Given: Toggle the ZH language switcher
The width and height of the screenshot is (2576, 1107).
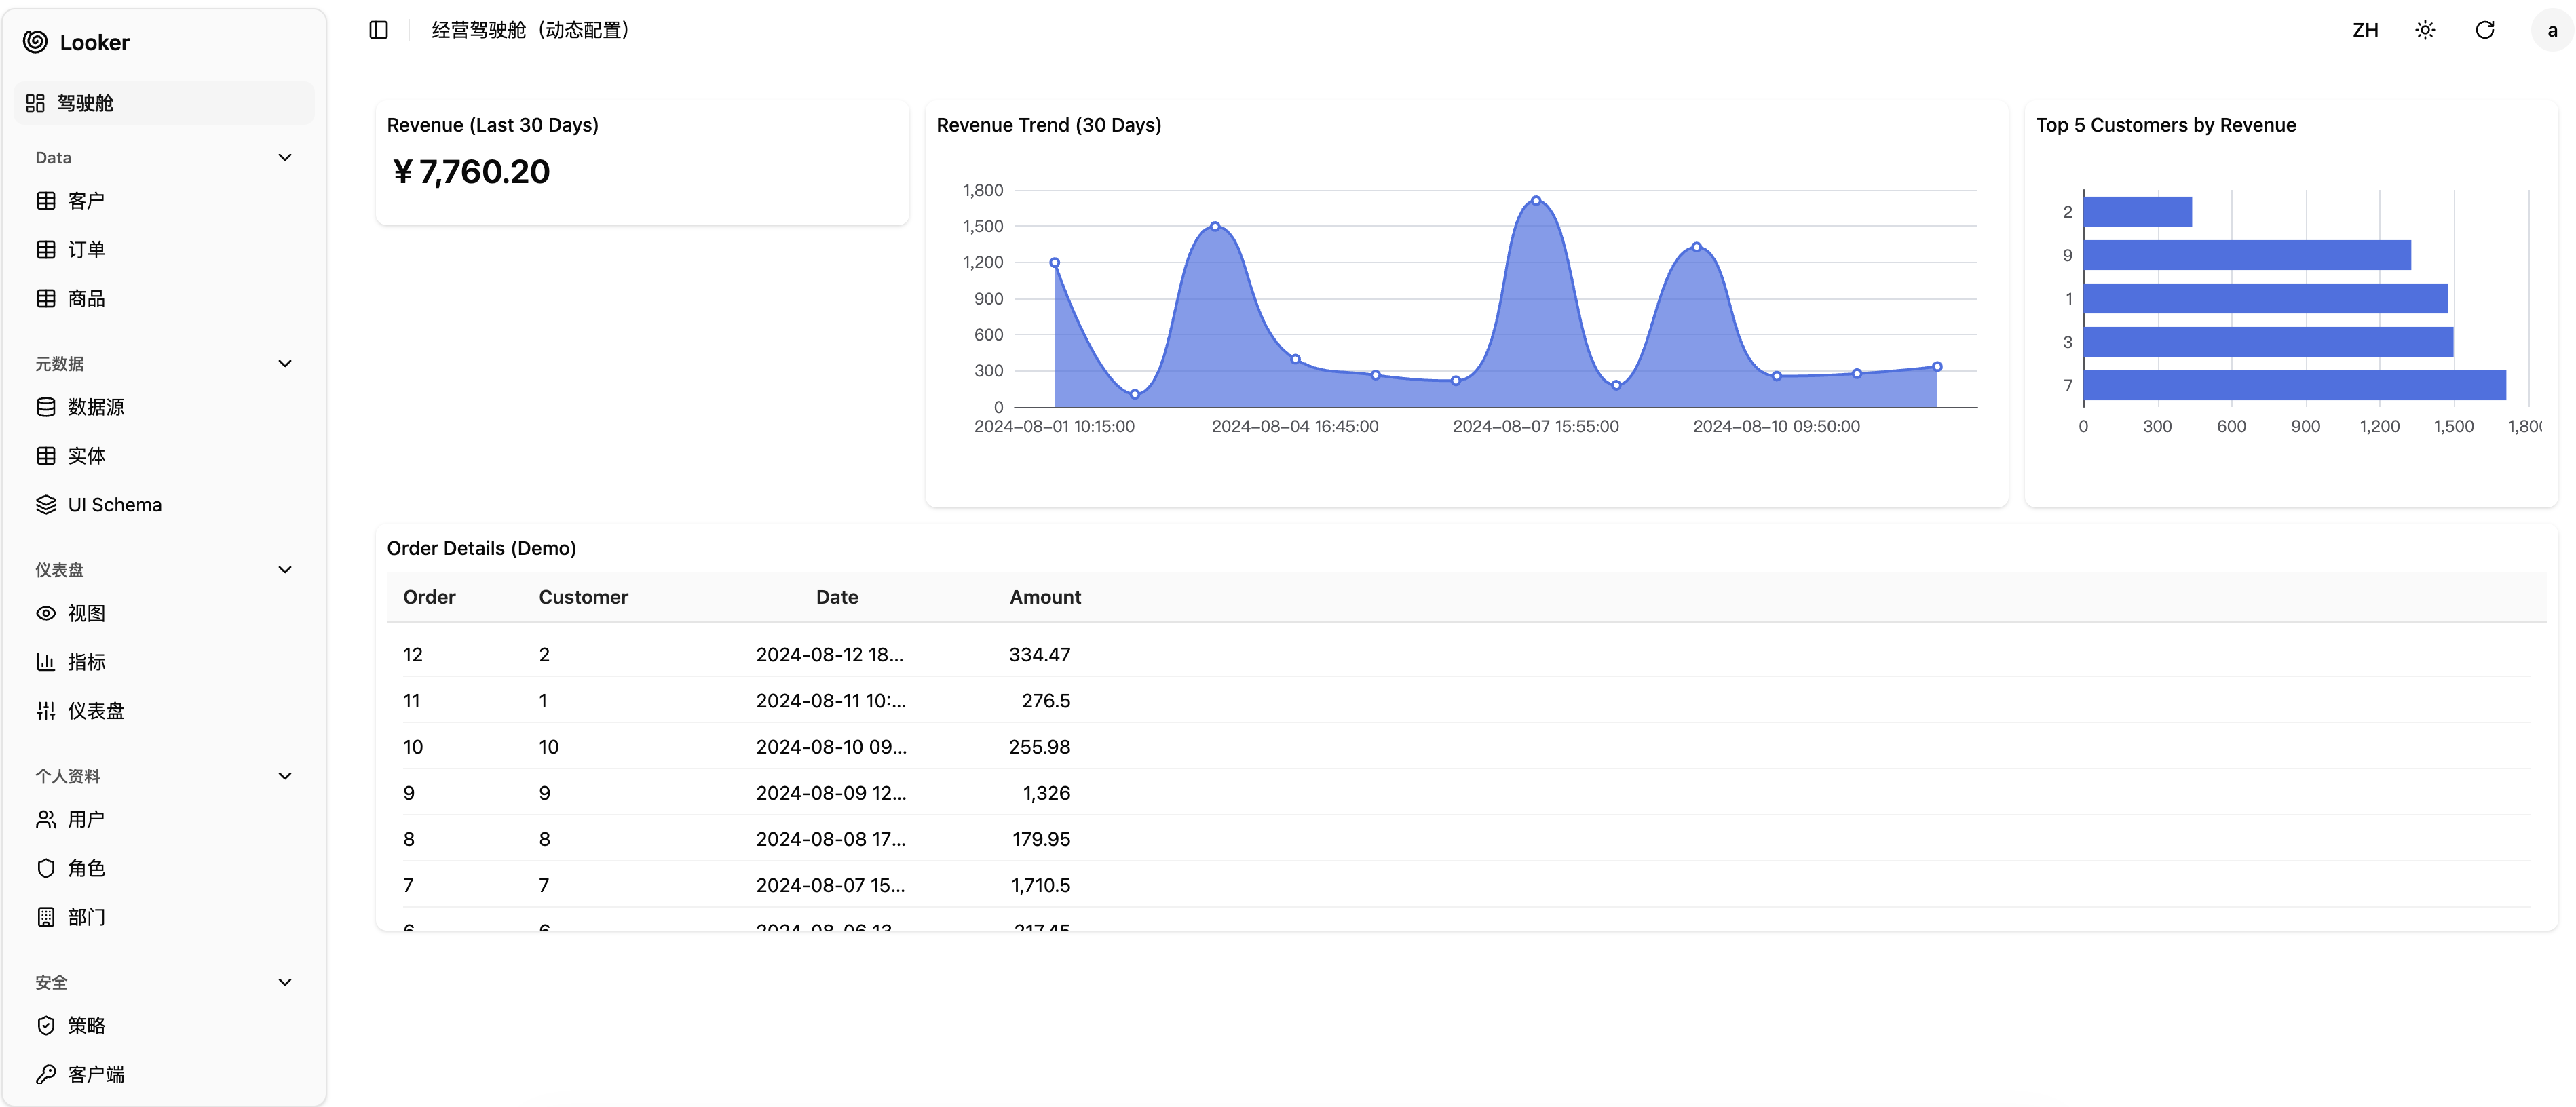Looking at the screenshot, I should pos(2365,30).
